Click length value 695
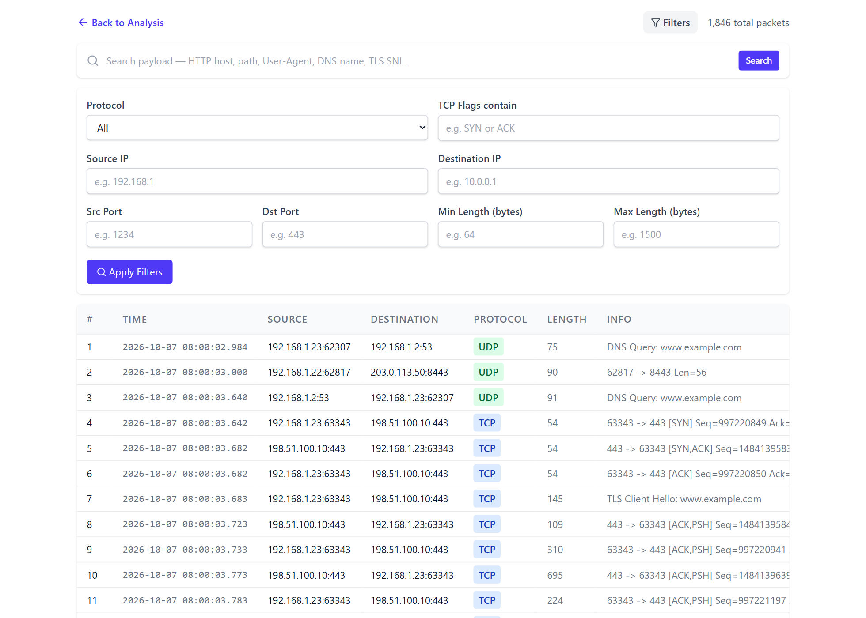The image size is (866, 618). pos(555,575)
